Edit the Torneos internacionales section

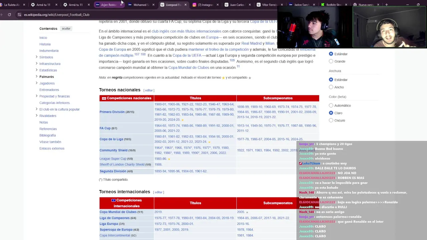point(158,192)
